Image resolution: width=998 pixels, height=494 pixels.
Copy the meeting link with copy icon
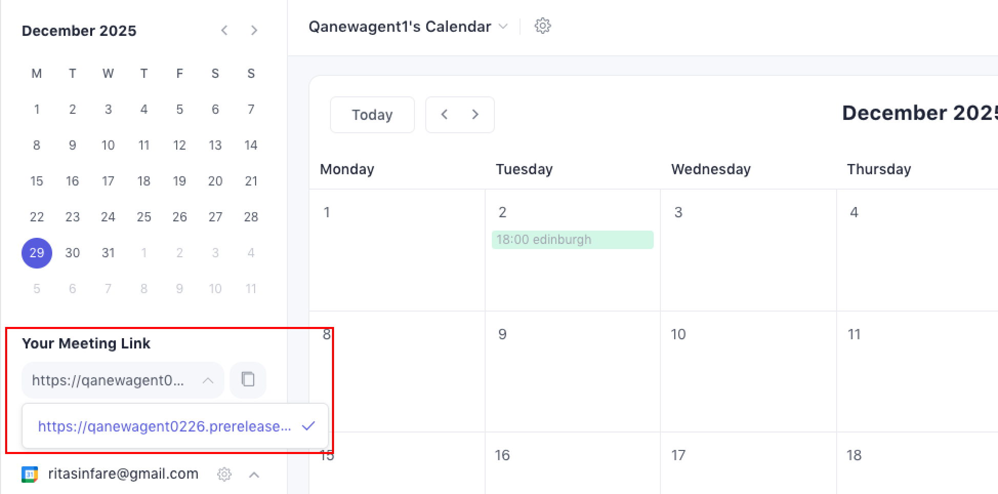(x=248, y=380)
